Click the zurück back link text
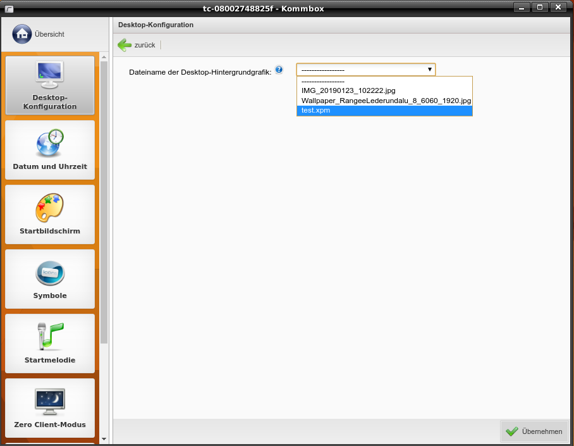 click(145, 45)
